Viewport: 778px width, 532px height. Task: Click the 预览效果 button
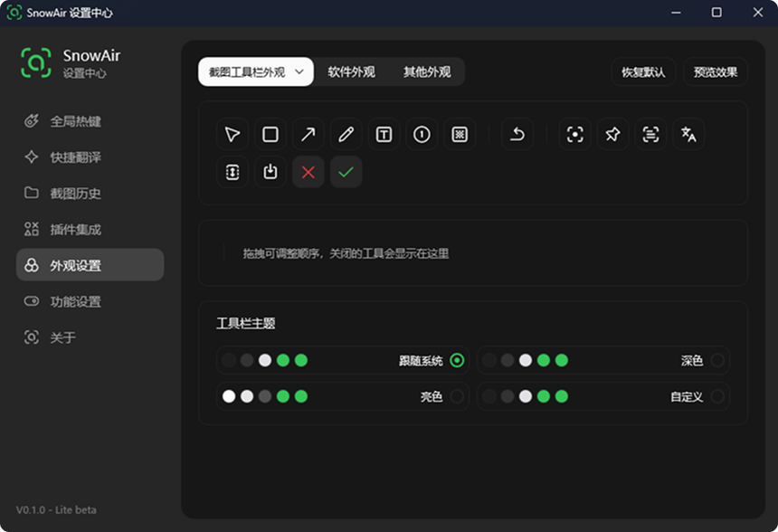point(715,72)
